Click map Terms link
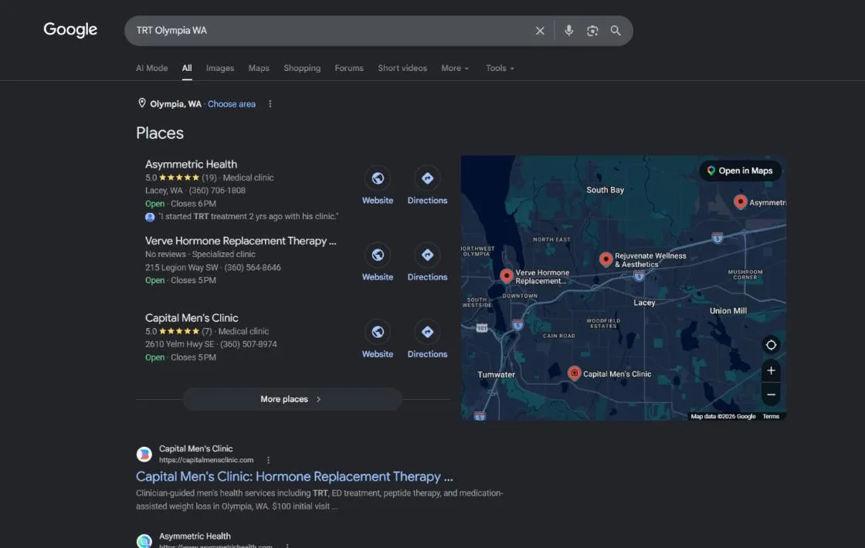Screen dimensions: 865x548 [771, 416]
